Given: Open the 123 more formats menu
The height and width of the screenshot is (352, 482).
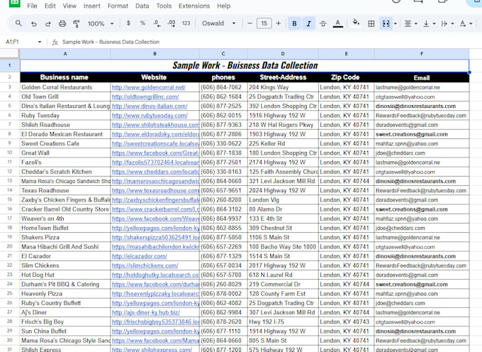Looking at the screenshot, I should click(x=186, y=23).
